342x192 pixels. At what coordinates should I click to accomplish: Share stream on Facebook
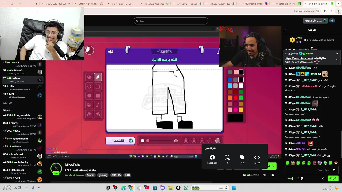(x=212, y=159)
